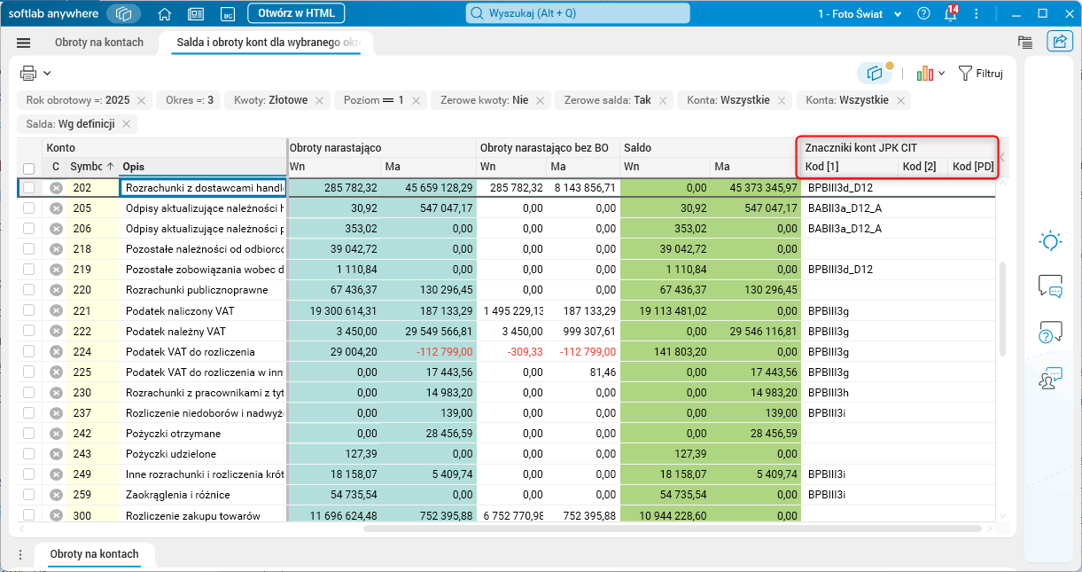Click the Otwórz w HTML button
Viewport: 1082px width, 572px height.
[296, 13]
